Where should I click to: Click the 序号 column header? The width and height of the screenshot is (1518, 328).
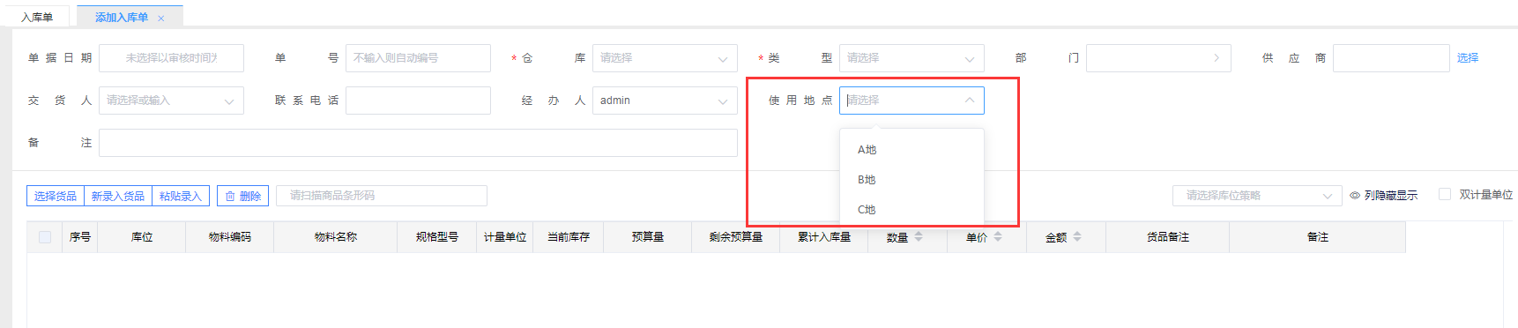pyautogui.click(x=80, y=237)
